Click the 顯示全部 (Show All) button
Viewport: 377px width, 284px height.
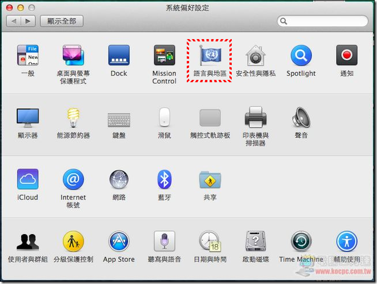(x=62, y=21)
